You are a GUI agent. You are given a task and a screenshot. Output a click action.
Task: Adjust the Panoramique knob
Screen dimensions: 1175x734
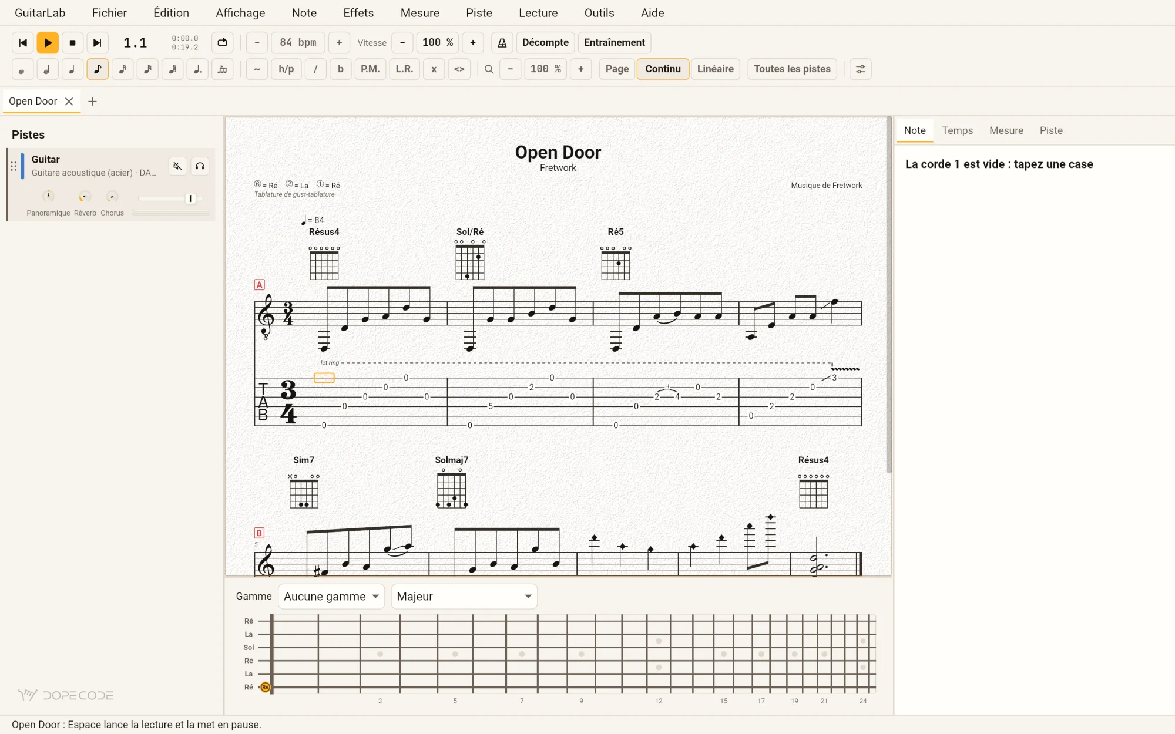[48, 197]
